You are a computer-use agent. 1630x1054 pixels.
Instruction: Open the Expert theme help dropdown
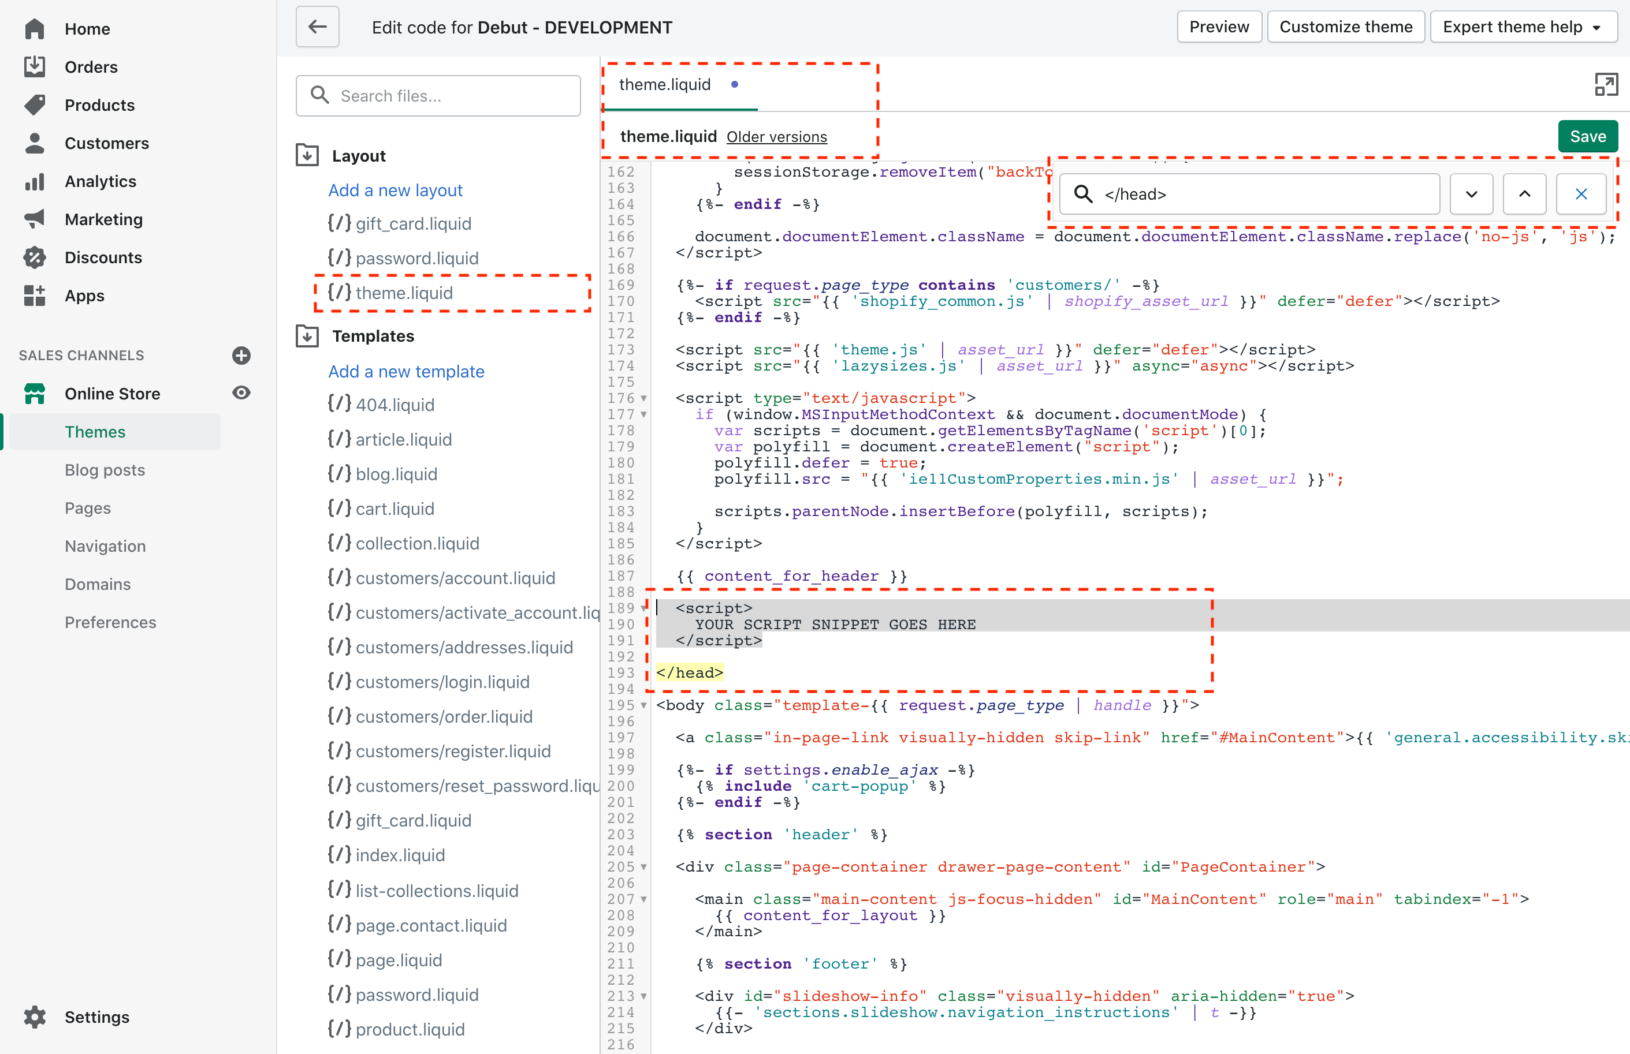click(x=1523, y=27)
